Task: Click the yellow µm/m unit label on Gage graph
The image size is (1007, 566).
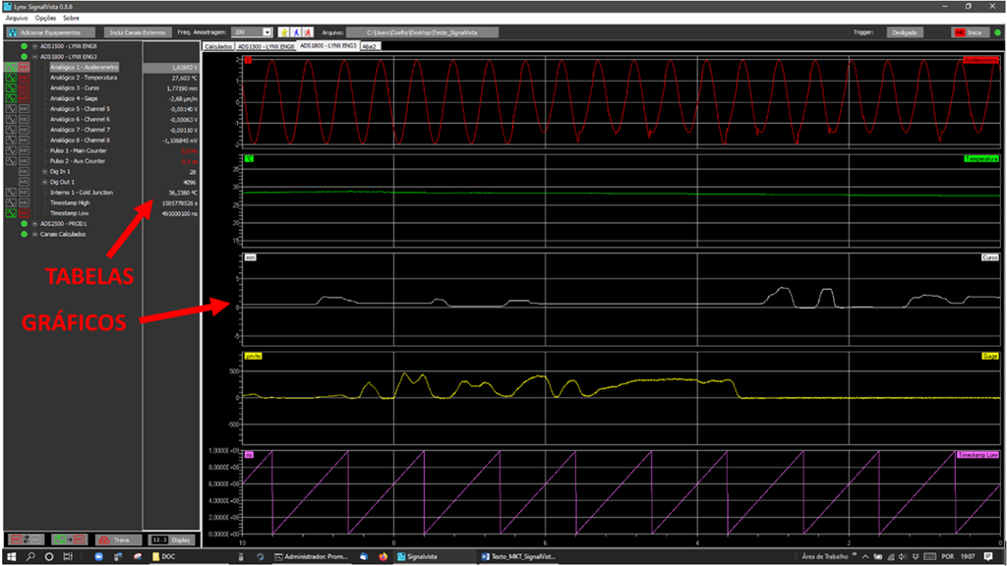Action: click(253, 356)
